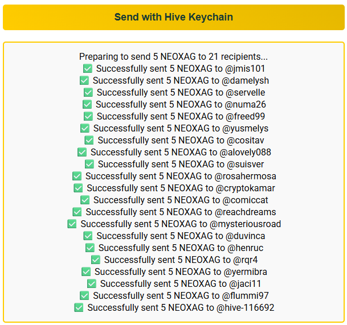Click green checkmark icon beside @damelysh line
The height and width of the screenshot is (325, 347).
[84, 80]
